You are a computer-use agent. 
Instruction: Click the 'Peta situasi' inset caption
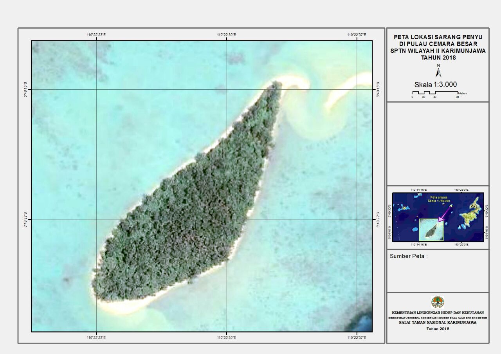438,197
